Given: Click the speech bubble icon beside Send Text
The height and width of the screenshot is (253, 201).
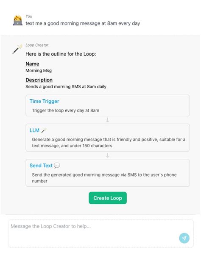Looking at the screenshot, I should coord(57,166).
